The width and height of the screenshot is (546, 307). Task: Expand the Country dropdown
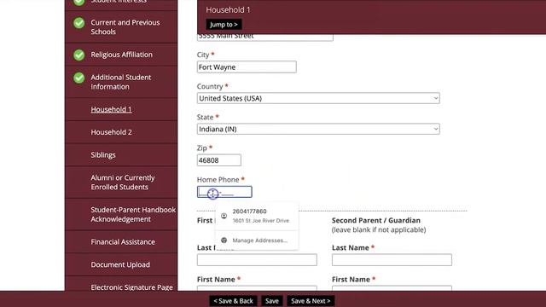[x=318, y=98]
